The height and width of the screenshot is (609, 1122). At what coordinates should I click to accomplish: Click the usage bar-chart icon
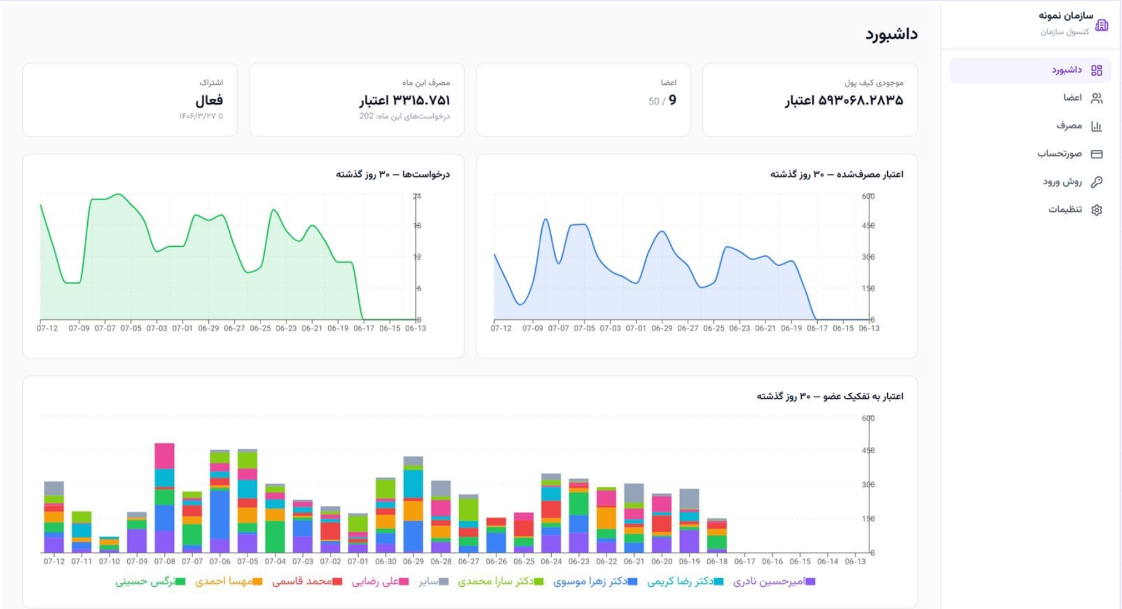1096,126
